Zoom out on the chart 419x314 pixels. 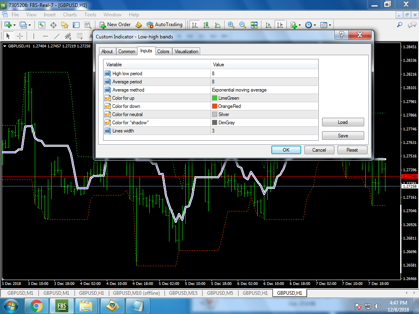coord(242,25)
